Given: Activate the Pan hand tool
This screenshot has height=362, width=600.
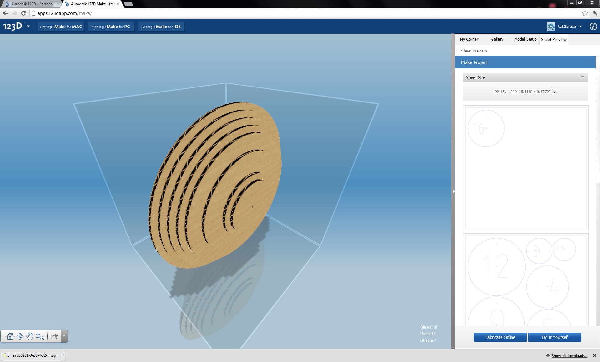Looking at the screenshot, I should (x=30, y=336).
